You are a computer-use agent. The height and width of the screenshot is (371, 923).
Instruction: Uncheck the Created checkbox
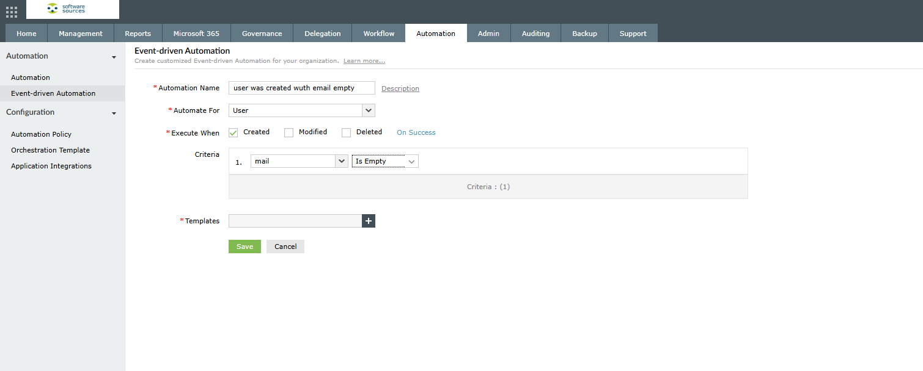[x=233, y=132]
